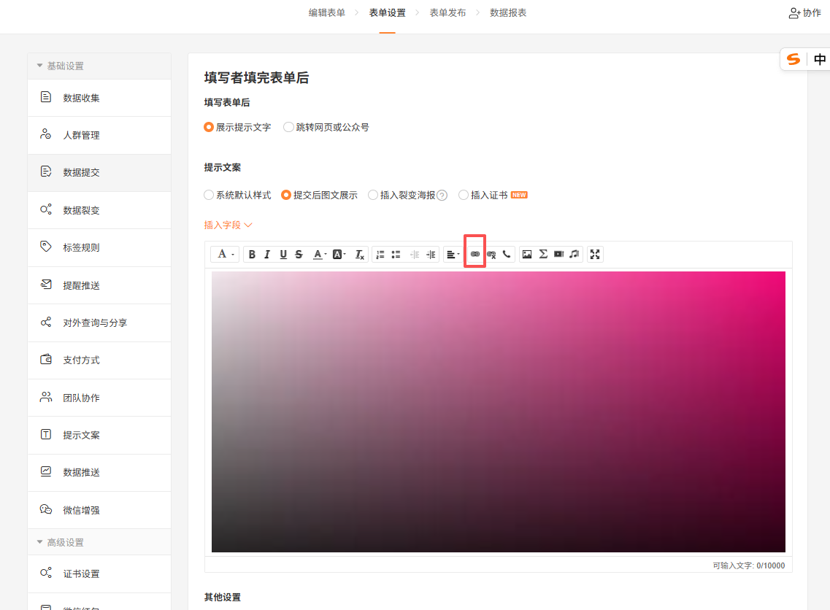Switch to the 表单发布 tab

point(447,13)
